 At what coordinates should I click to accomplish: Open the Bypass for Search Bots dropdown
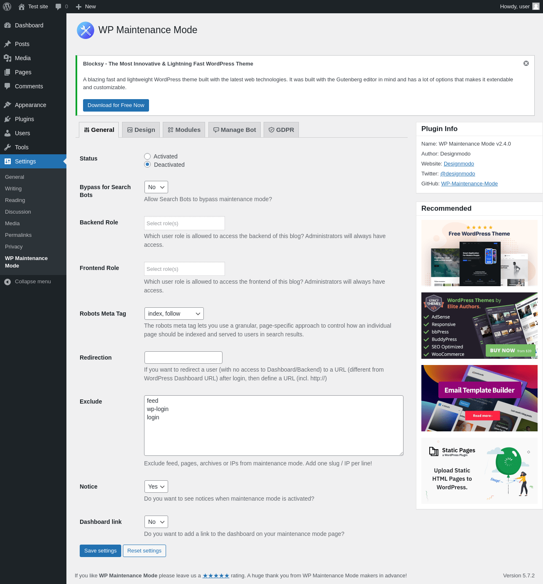point(156,187)
